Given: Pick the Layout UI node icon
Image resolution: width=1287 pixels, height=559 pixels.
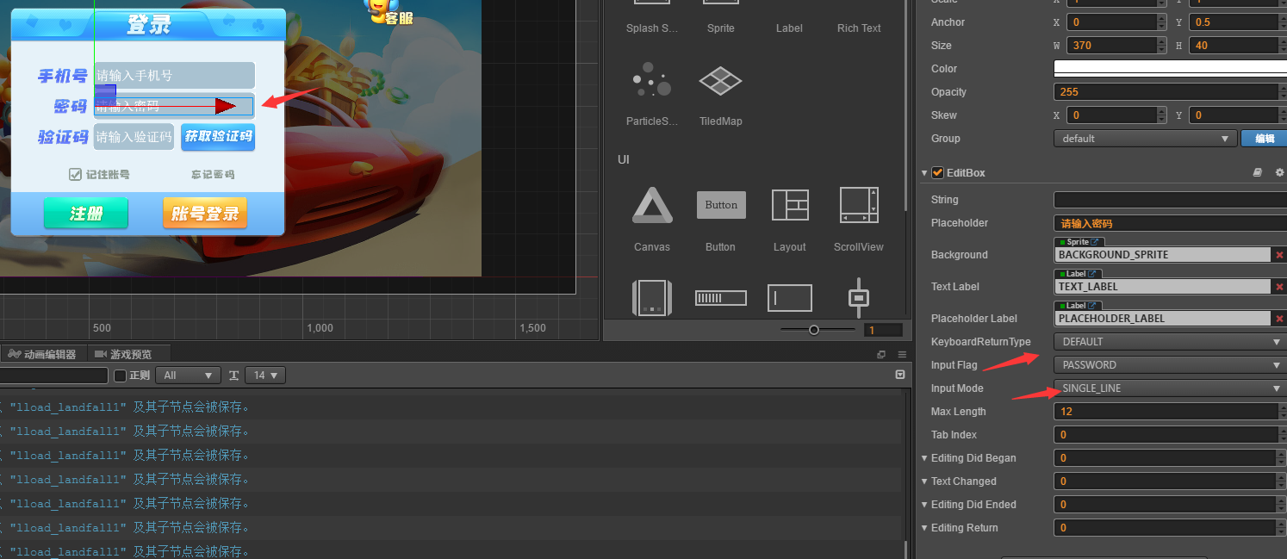Looking at the screenshot, I should pyautogui.click(x=790, y=205).
